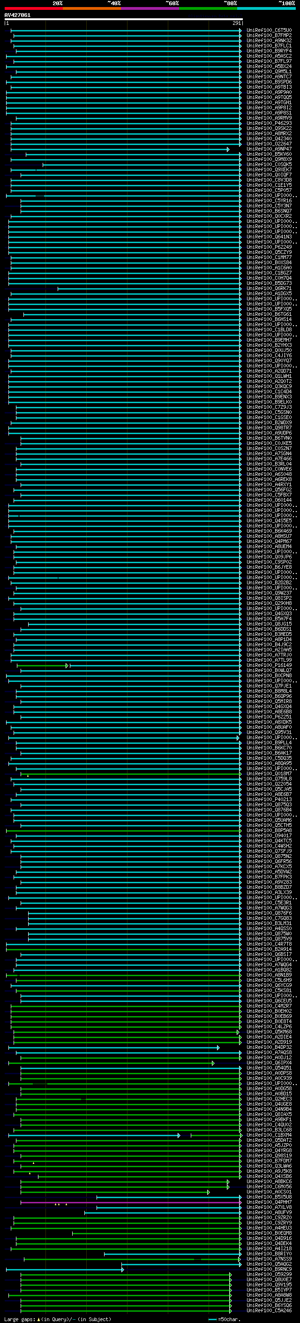The image size is (300, 1323).
Task: Click the AV427061 query sequence label
Action: pos(17,15)
